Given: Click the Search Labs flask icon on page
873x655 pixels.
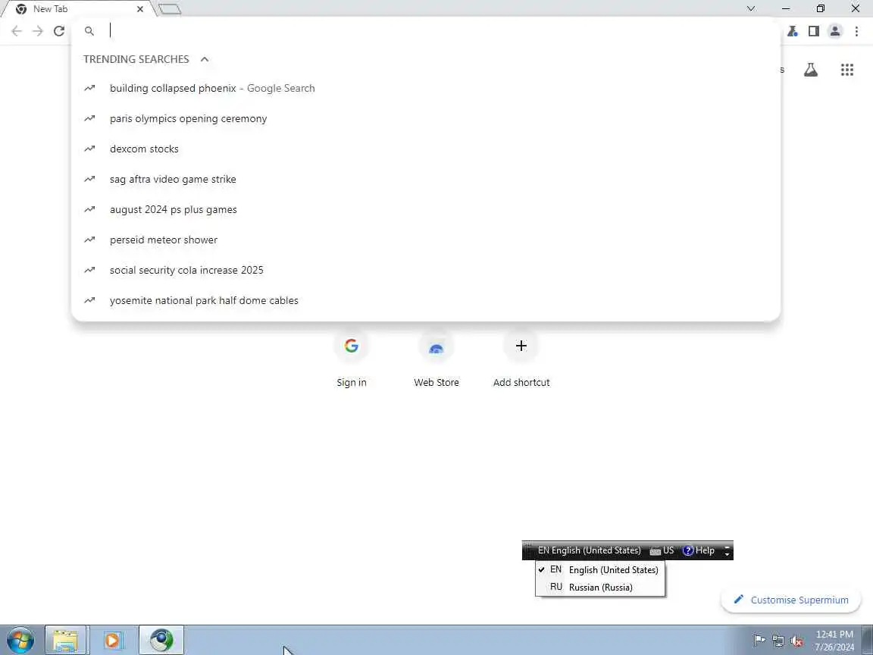Looking at the screenshot, I should (811, 70).
